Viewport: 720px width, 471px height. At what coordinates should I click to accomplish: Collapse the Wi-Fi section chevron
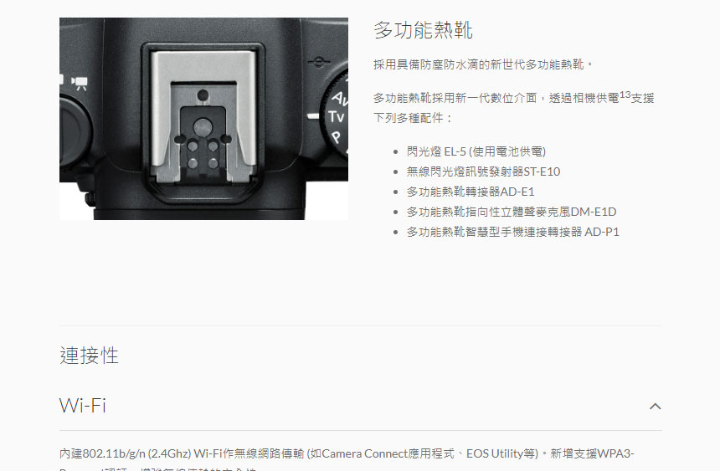[x=655, y=407]
